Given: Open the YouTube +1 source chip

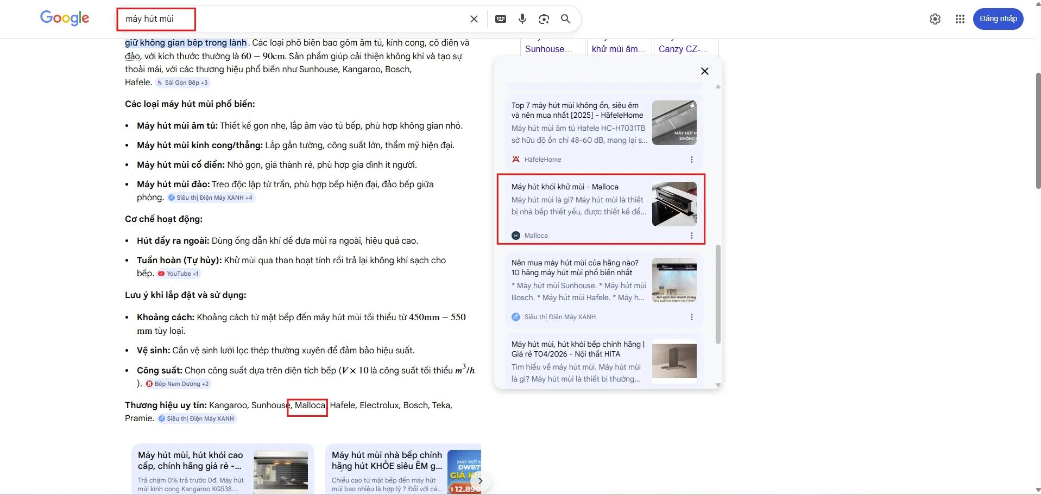Looking at the screenshot, I should click(179, 274).
